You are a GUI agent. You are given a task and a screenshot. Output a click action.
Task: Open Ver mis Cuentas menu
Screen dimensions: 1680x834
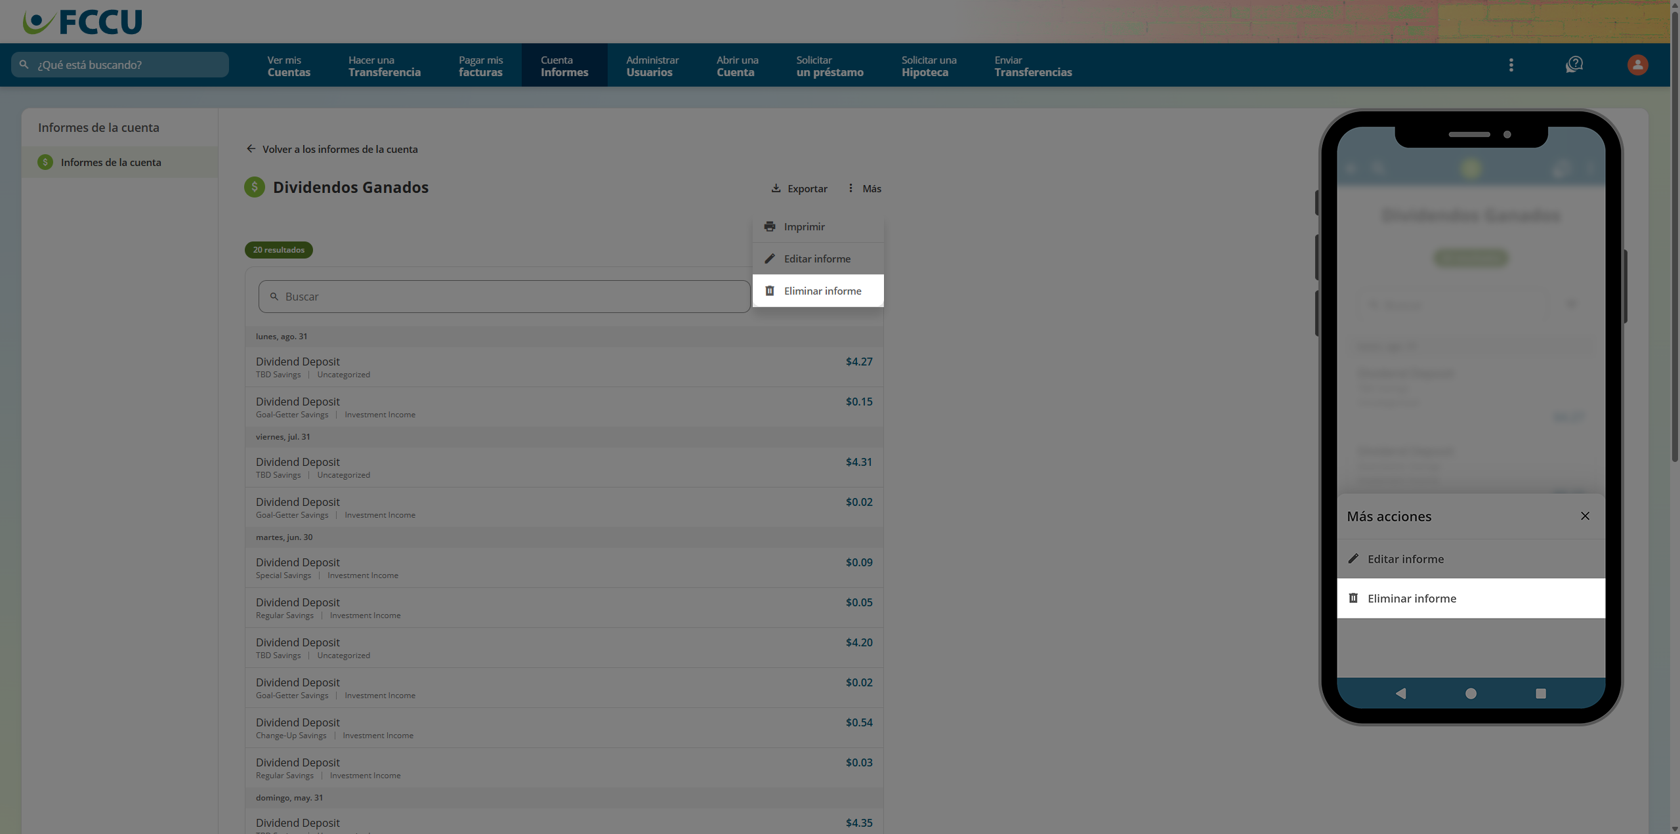click(289, 66)
